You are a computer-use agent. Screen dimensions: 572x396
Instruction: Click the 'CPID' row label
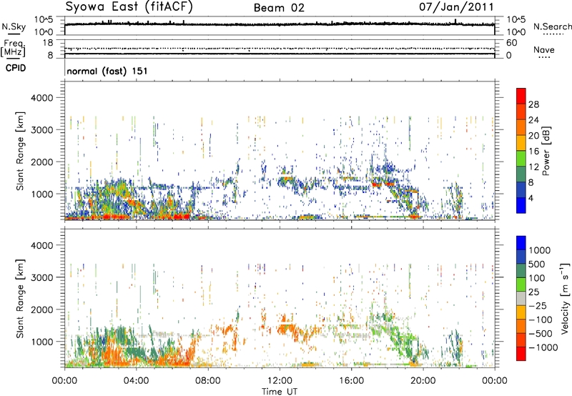pyautogui.click(x=16, y=68)
